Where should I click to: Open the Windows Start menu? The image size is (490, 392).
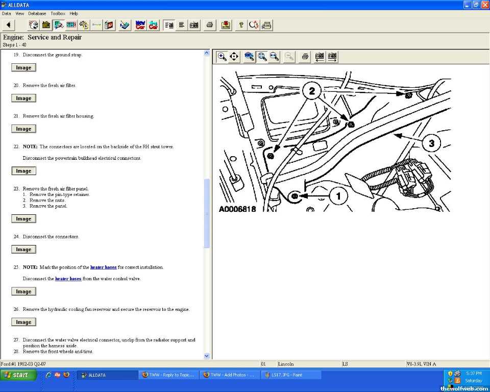tap(19, 375)
